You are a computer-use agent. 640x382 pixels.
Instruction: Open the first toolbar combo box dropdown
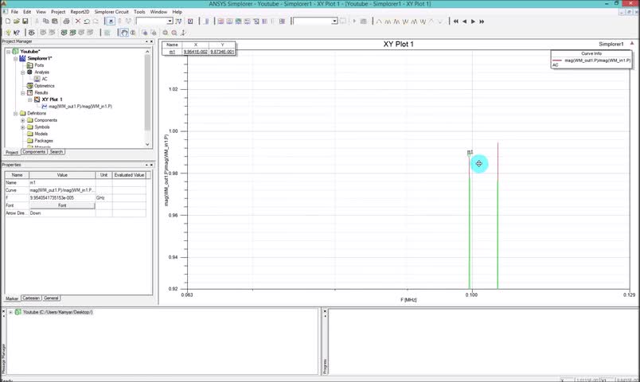170,21
